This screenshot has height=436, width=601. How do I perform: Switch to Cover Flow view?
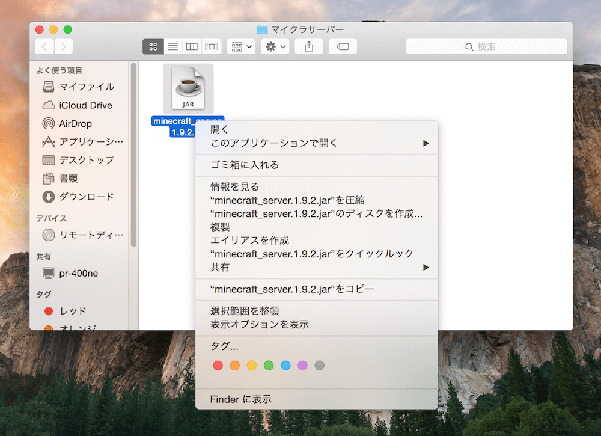tap(210, 46)
